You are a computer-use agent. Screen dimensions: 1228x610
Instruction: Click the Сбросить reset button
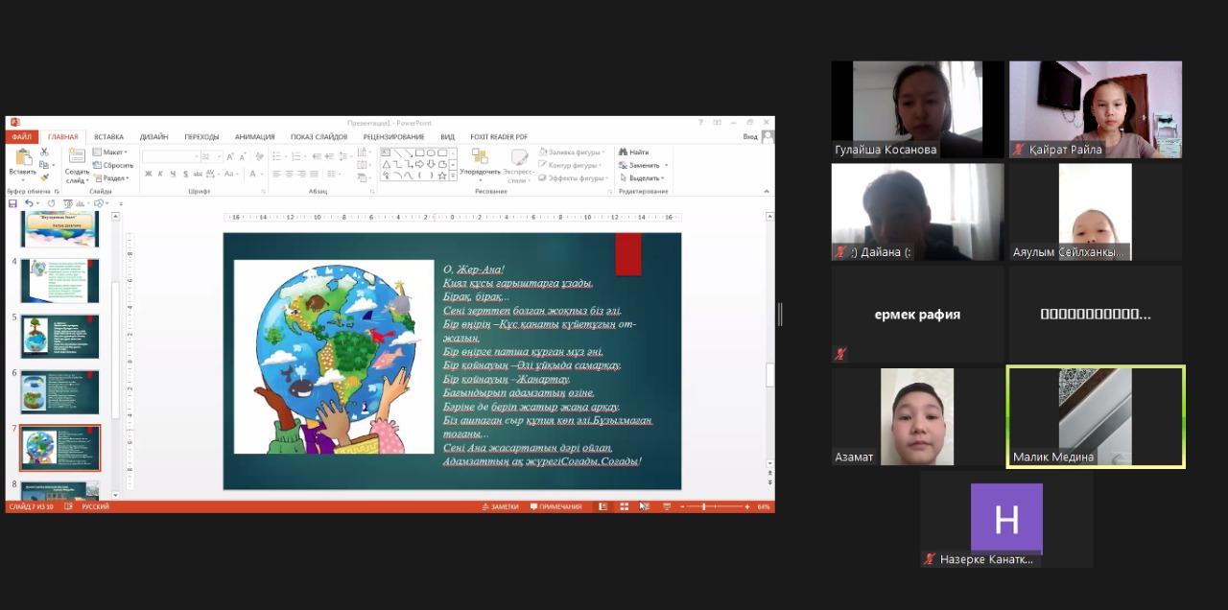click(114, 165)
